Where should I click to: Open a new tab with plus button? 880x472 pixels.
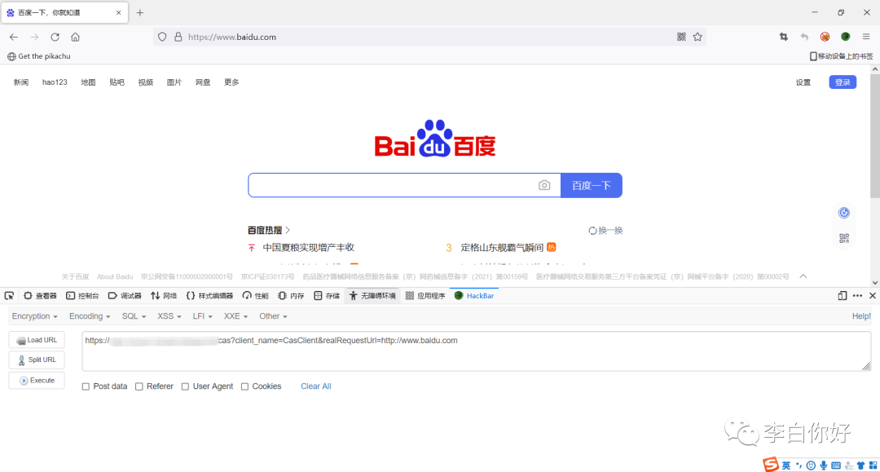pos(140,12)
